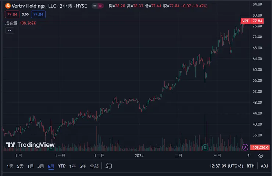Click the VRT 77.84 price label
This screenshot has height=176, width=272.
[x=252, y=21]
